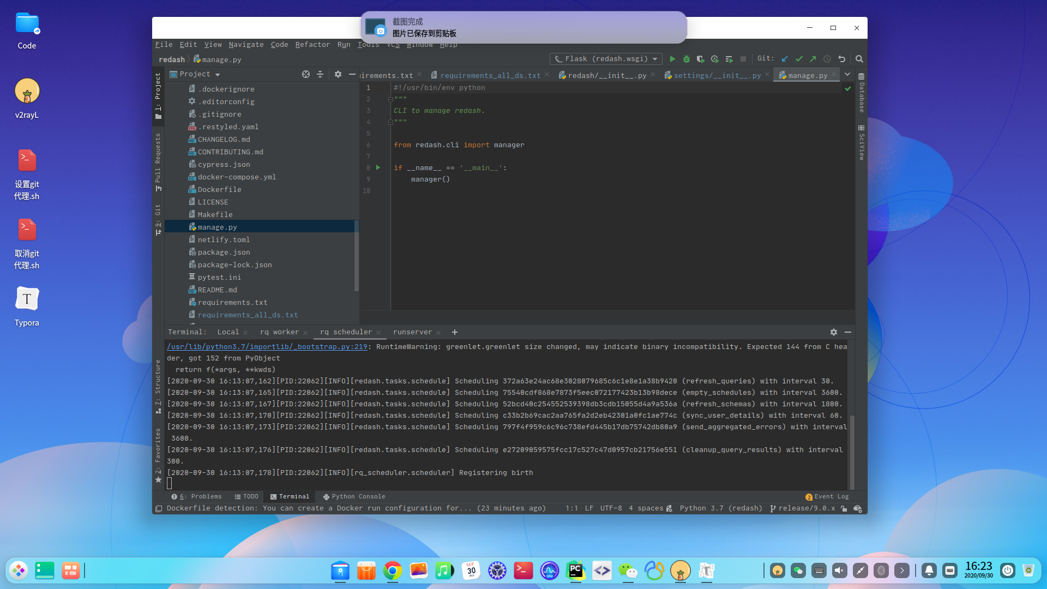This screenshot has width=1047, height=589.
Task: Click the terminal output vertical scrollbar
Action: [x=852, y=452]
